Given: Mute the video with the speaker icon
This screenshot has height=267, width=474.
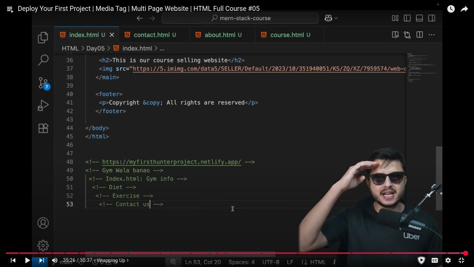Looking at the screenshot, I should [55, 260].
